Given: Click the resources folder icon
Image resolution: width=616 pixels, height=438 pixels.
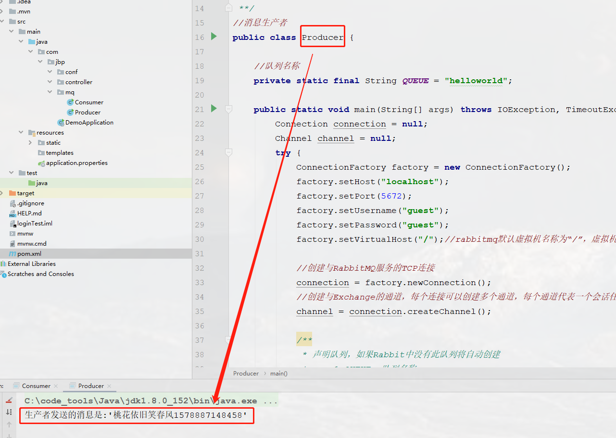Looking at the screenshot, I should click(x=32, y=133).
